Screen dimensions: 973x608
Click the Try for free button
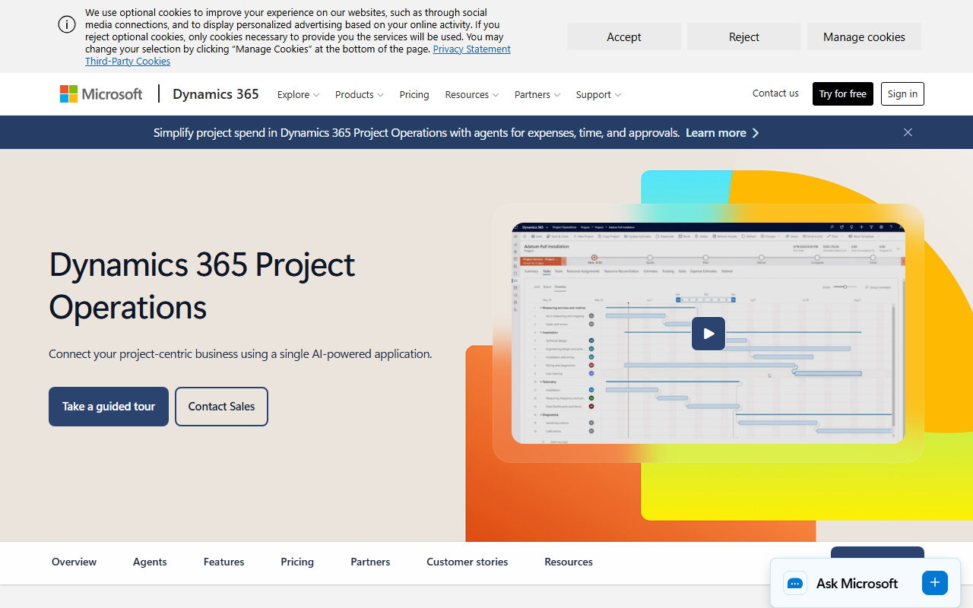(843, 93)
